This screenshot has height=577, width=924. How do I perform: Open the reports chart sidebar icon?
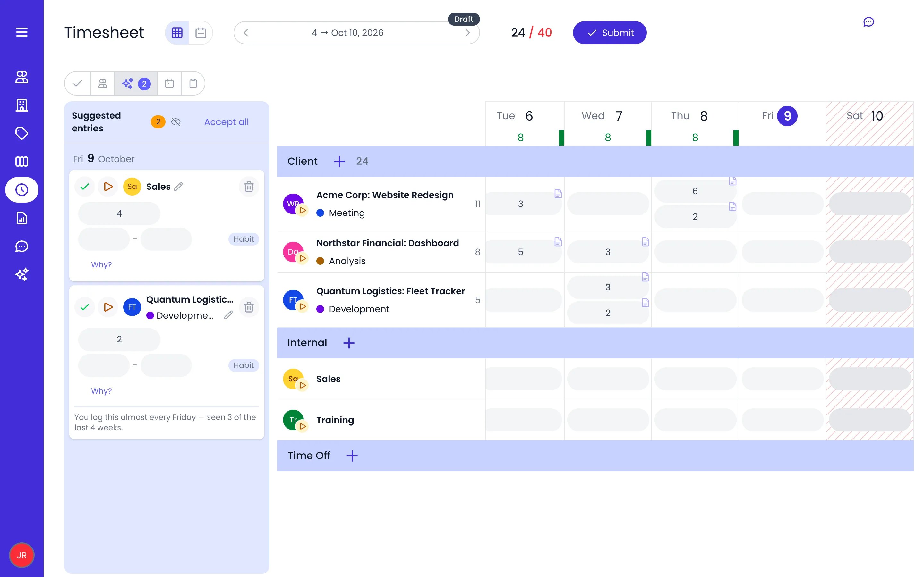[x=22, y=218]
